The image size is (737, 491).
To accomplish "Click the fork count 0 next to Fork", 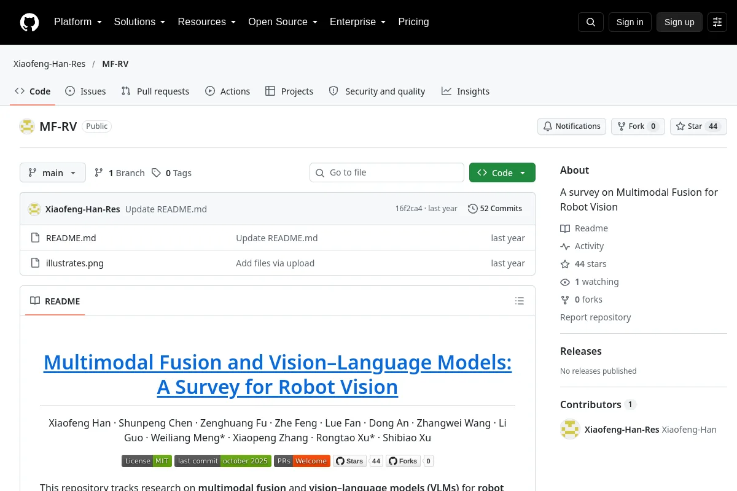I will click(653, 126).
